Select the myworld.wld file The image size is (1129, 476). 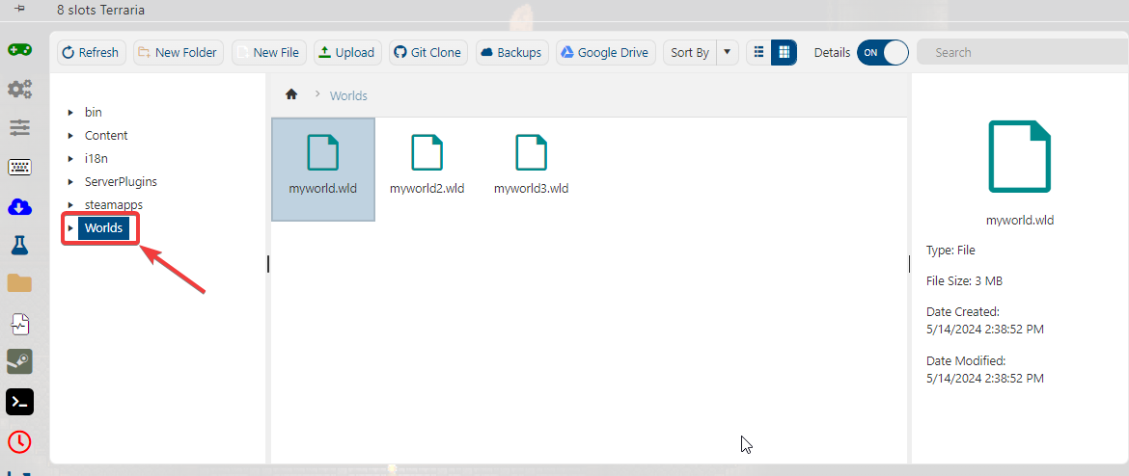tap(322, 169)
